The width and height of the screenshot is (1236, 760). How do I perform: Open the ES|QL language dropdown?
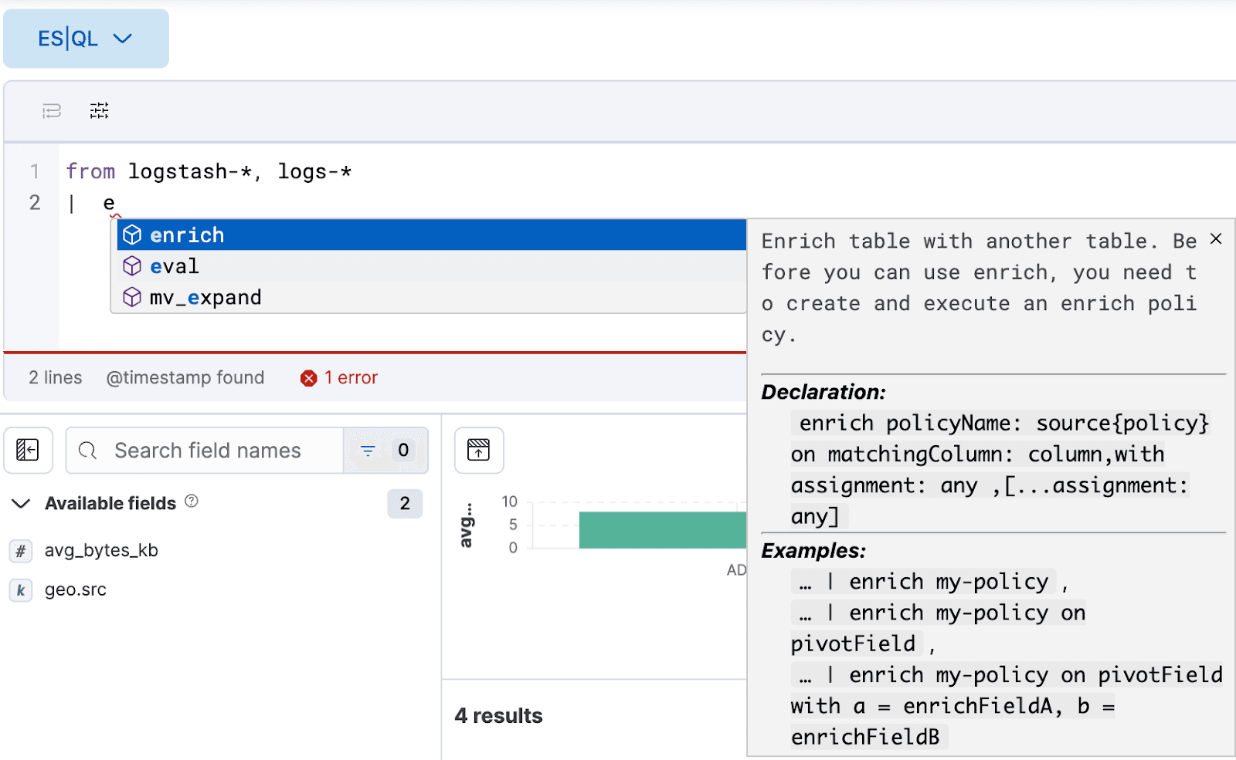pyautogui.click(x=86, y=38)
